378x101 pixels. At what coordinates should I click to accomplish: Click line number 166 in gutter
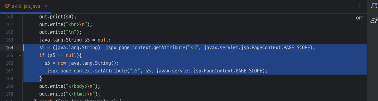(9, 63)
